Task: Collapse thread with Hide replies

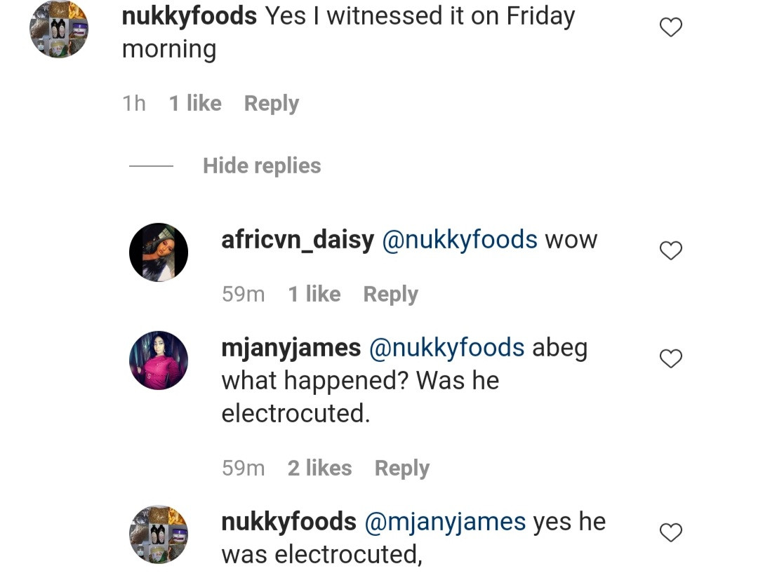Action: (262, 166)
